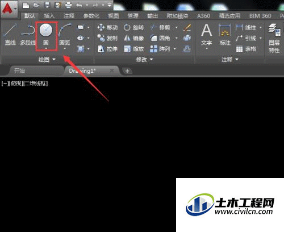Viewport: 284px width, 232px height.
Task: Expand the 圆 circle options arrow
Action: [x=46, y=48]
